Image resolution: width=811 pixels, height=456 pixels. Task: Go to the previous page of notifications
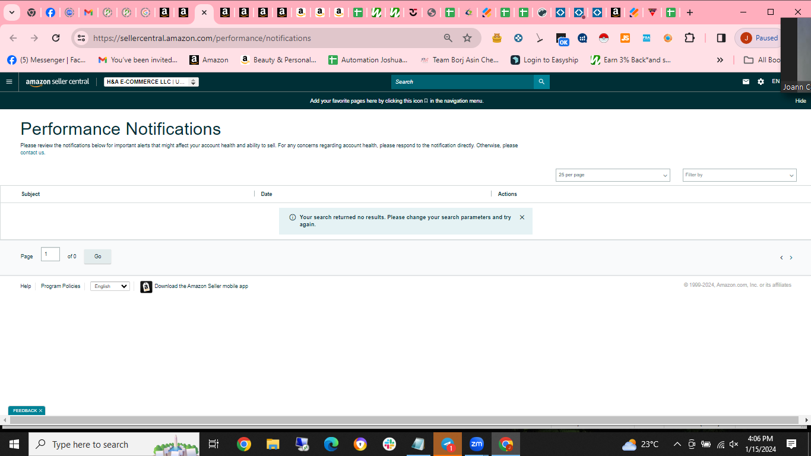781,258
